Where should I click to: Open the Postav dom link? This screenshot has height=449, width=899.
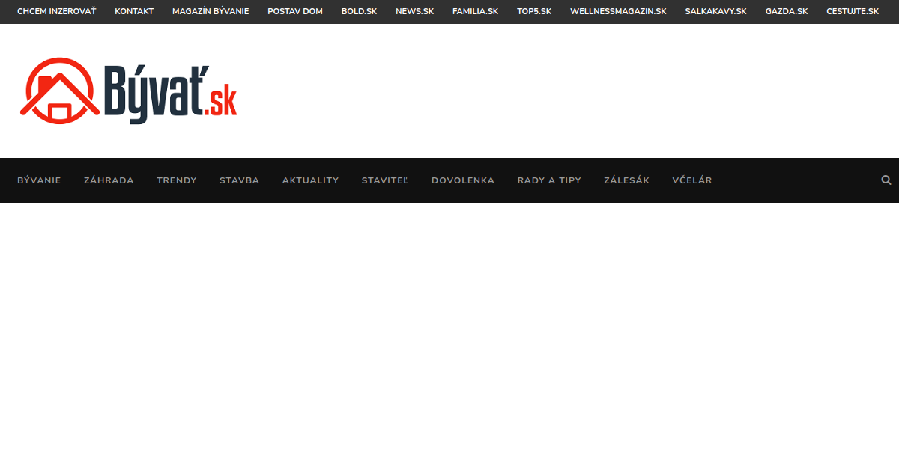click(295, 11)
